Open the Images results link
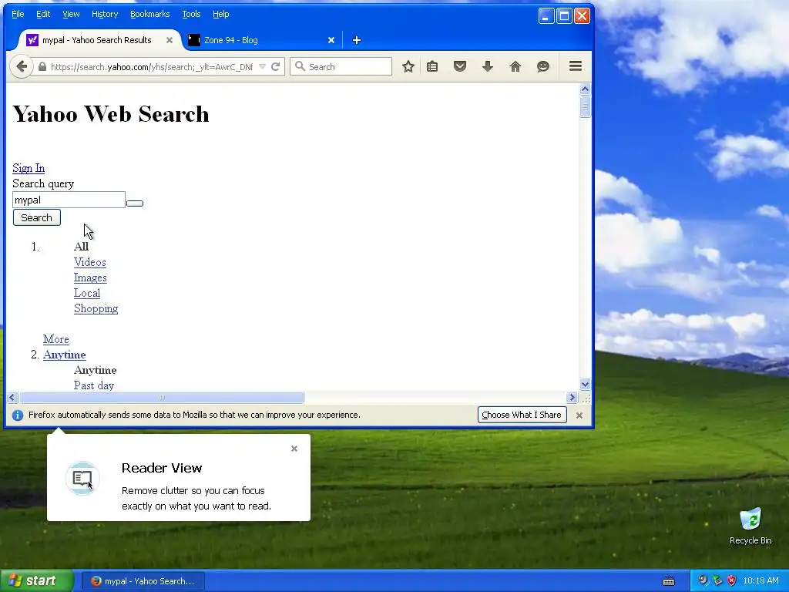The height and width of the screenshot is (592, 789). pos(90,277)
